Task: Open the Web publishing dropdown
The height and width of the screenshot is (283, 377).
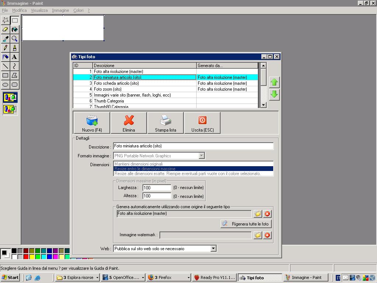Action: click(x=213, y=249)
